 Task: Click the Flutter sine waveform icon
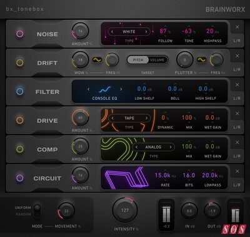coord(202,60)
